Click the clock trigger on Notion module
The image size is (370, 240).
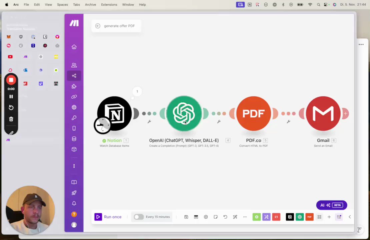(x=102, y=125)
